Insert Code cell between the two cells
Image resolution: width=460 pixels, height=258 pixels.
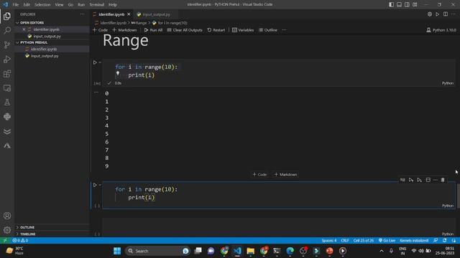[259, 174]
